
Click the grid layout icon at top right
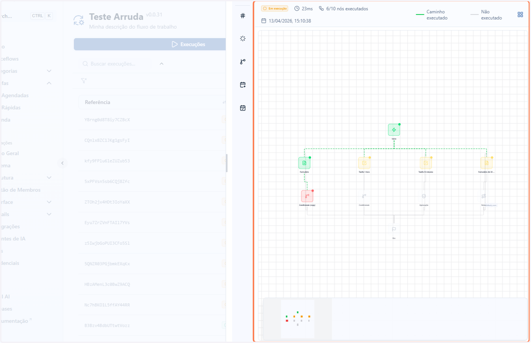pyautogui.click(x=520, y=15)
